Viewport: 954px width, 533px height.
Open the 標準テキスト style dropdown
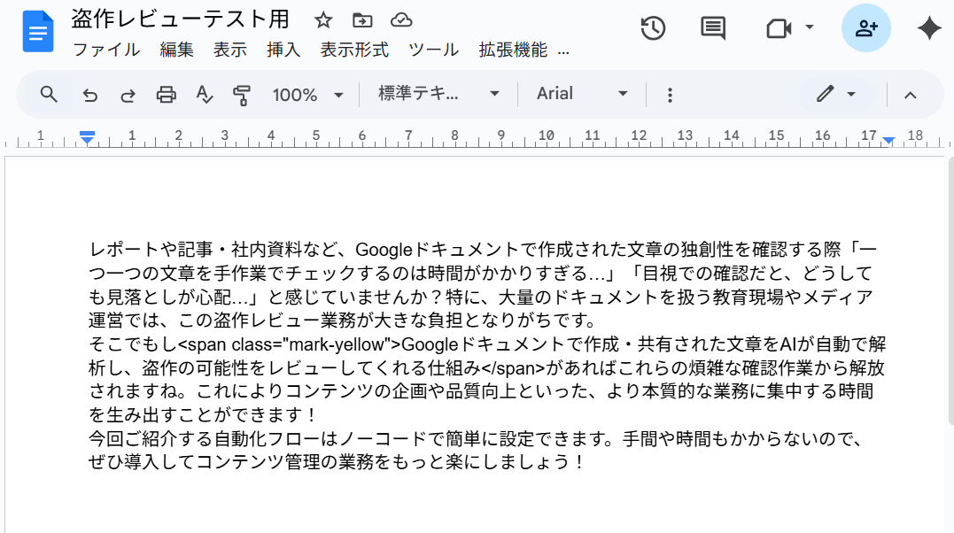point(438,94)
